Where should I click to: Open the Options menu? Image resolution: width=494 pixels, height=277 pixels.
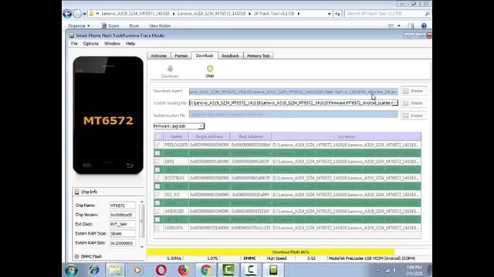click(x=91, y=44)
